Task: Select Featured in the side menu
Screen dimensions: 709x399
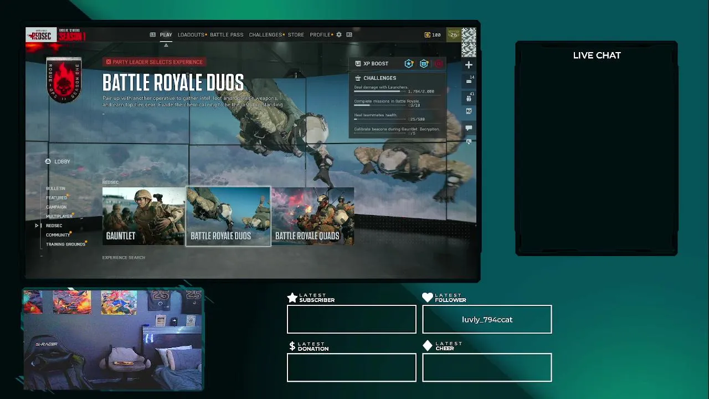Action: point(56,198)
